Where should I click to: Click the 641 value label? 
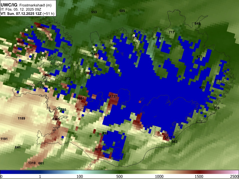(18, 147)
